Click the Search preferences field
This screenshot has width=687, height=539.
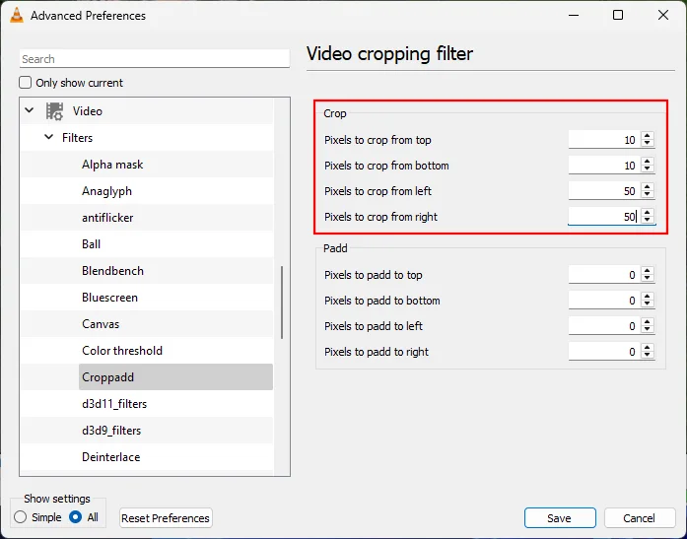point(154,59)
